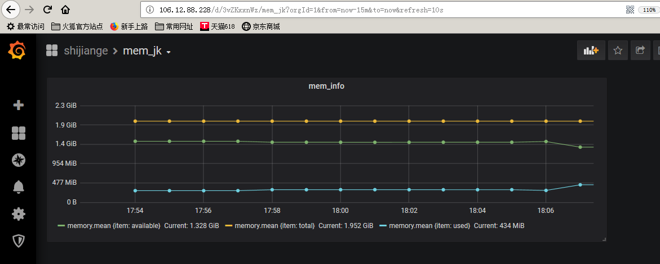Toggle the total series in legend
The image size is (660, 264).
(x=275, y=226)
